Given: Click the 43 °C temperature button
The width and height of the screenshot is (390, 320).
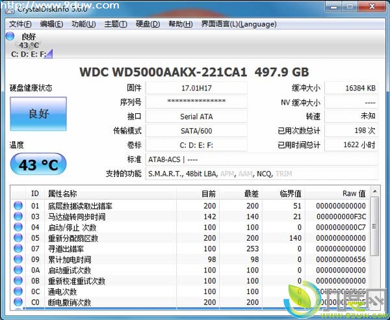Looking at the screenshot, I should click(x=38, y=165).
